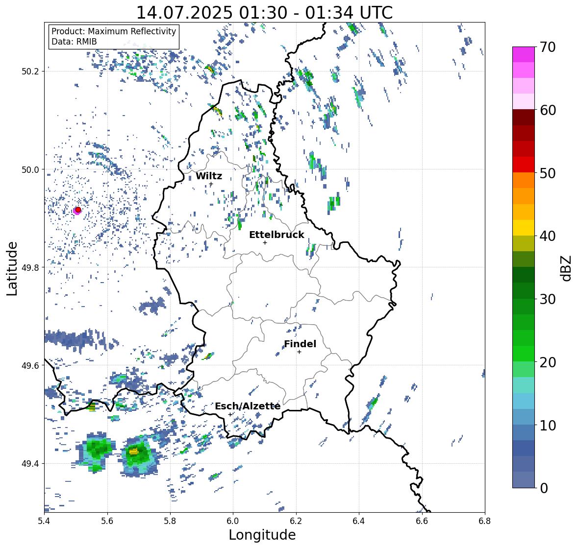Click the 6.0 longitude tick label

pyautogui.click(x=233, y=521)
